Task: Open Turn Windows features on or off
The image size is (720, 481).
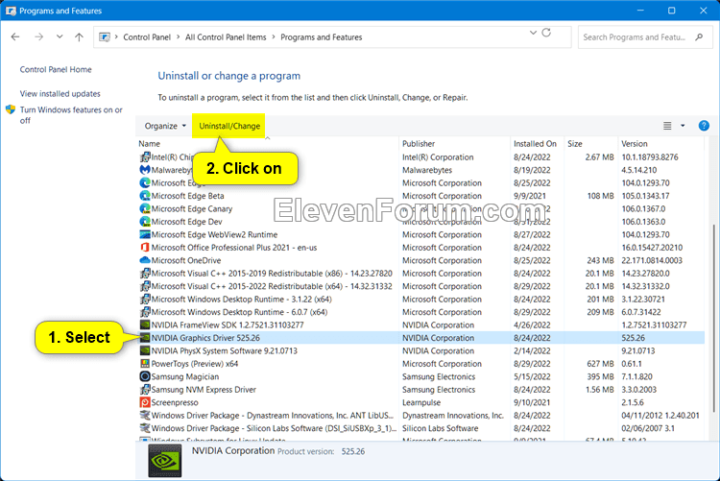Action: 71,115
